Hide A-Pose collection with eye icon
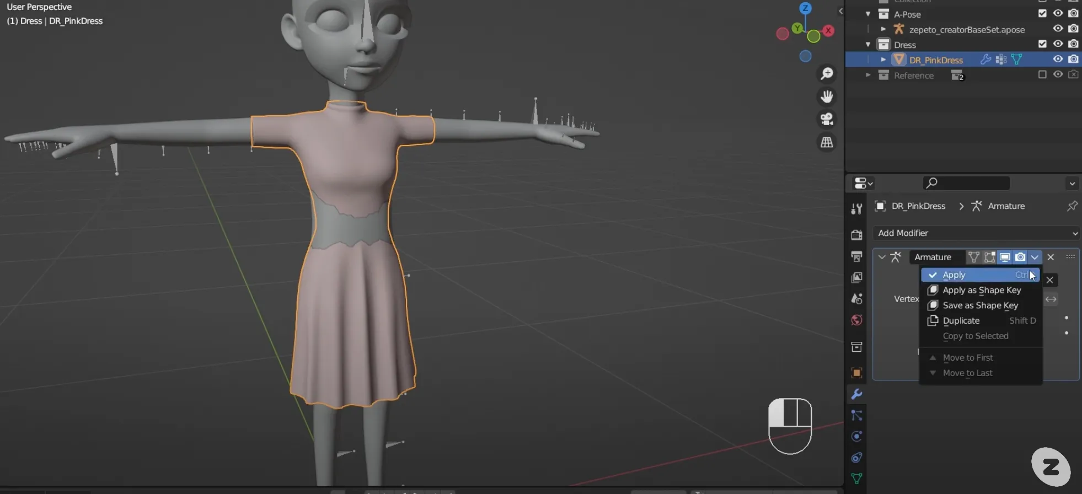1082x494 pixels. [x=1058, y=13]
